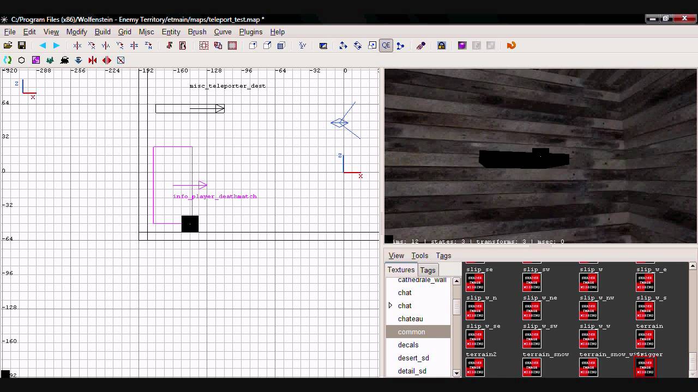
Task: Rotate selection around the X axis
Action: pyautogui.click(x=92, y=46)
